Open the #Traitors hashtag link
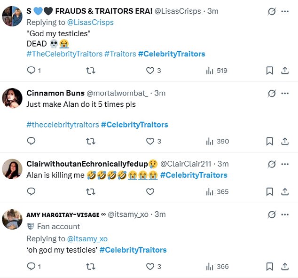298x278 pixels. [x=120, y=54]
